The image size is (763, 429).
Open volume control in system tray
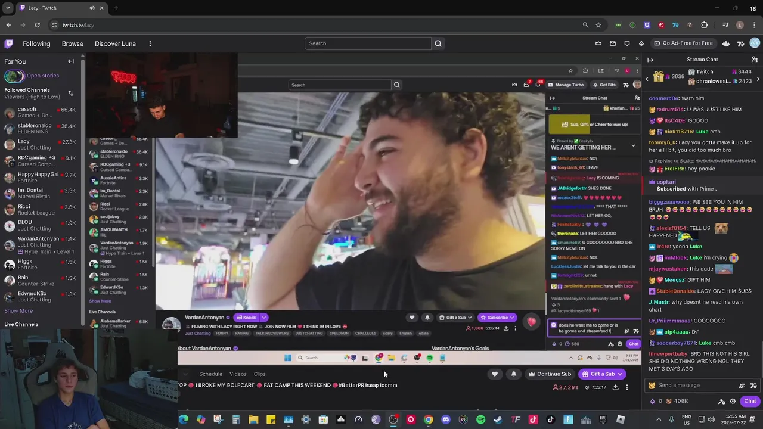(x=712, y=419)
